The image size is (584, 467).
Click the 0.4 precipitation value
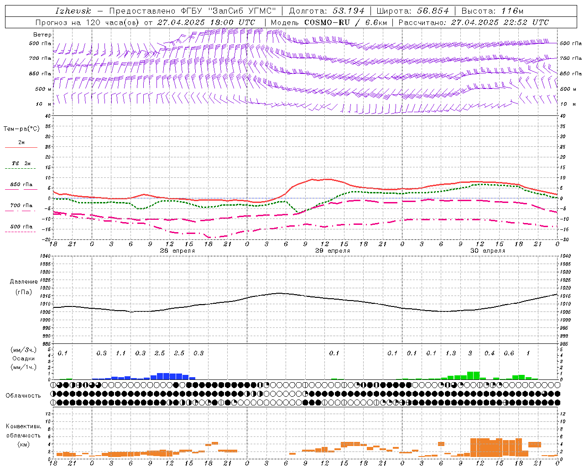click(x=490, y=353)
